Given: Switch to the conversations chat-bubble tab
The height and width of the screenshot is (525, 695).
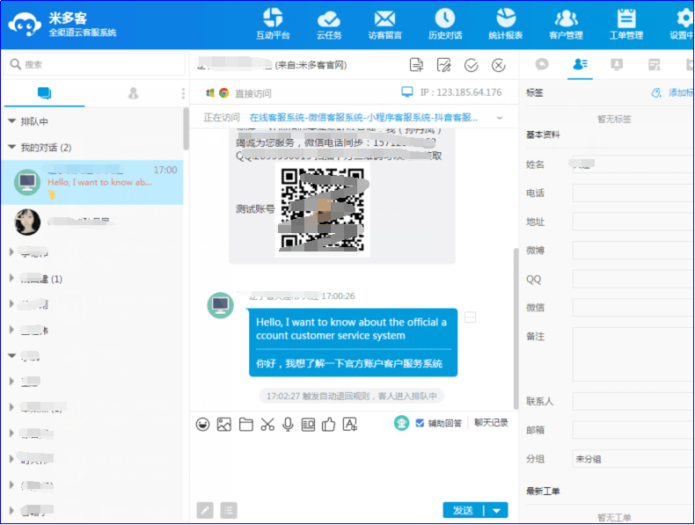Looking at the screenshot, I should coord(44,93).
